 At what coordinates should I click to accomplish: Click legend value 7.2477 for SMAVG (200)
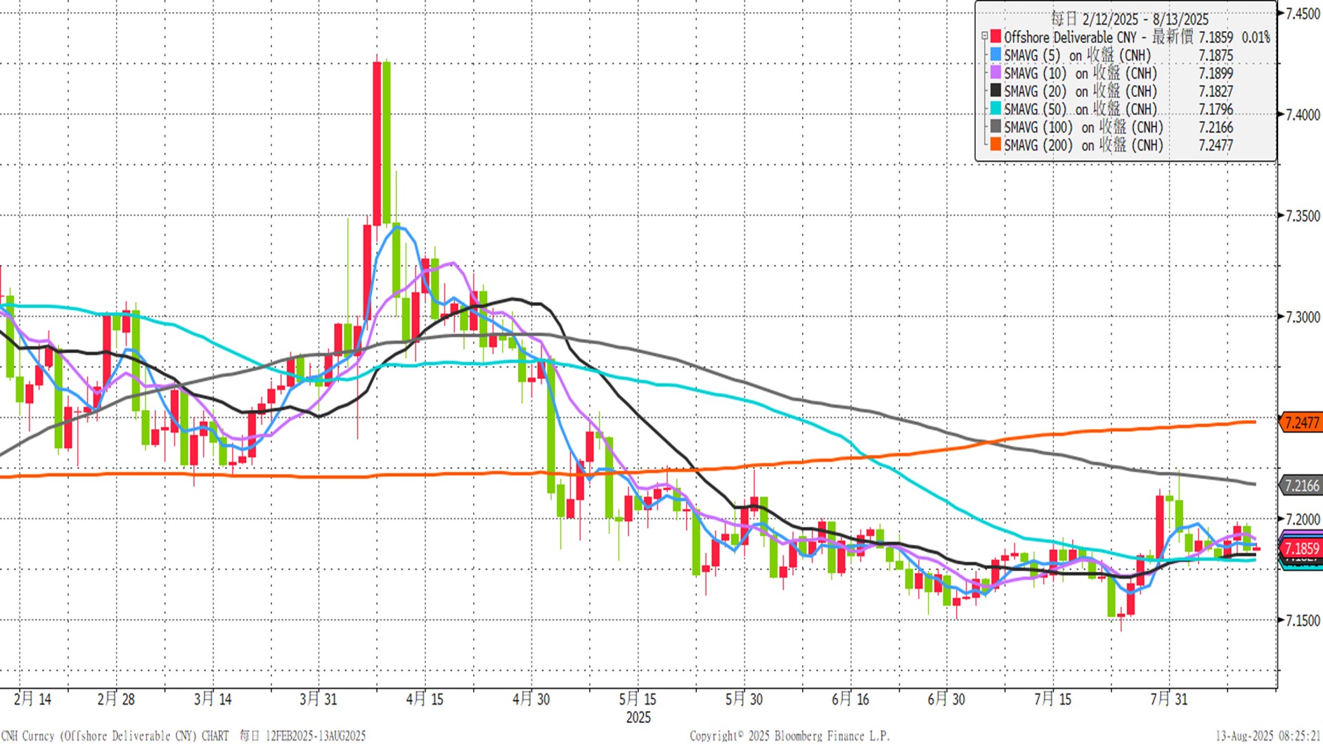click(x=1216, y=146)
